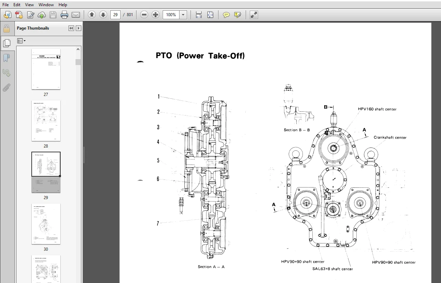The image size is (441, 283).
Task: Click the Save (floppy disk) icon
Action: click(53, 15)
